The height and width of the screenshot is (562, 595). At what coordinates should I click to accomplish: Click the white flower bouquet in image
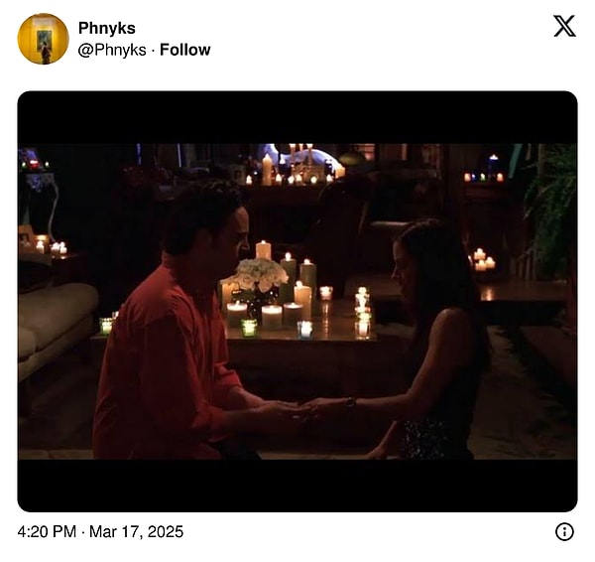(261, 273)
